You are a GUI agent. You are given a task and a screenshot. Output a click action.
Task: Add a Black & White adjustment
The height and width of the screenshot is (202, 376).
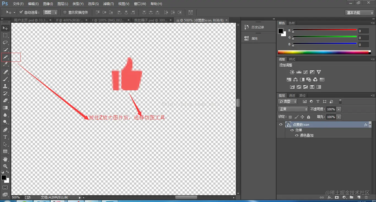(x=302, y=80)
